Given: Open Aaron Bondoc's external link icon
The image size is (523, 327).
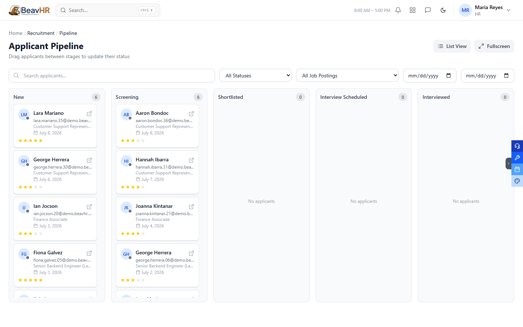Looking at the screenshot, I should (191, 114).
